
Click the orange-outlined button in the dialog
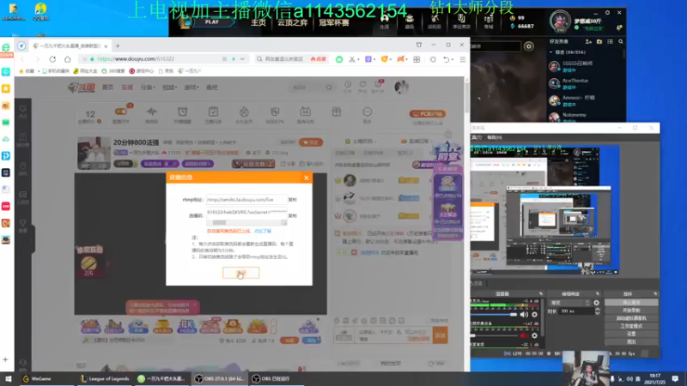[241, 273]
